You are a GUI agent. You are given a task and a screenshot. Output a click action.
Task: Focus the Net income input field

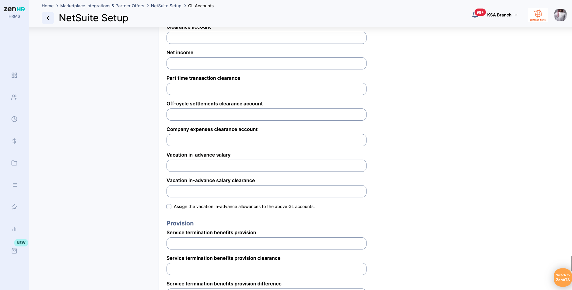point(266,63)
